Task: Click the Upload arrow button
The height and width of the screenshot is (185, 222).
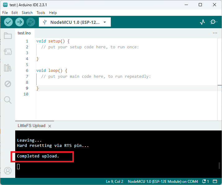Action: (20, 22)
